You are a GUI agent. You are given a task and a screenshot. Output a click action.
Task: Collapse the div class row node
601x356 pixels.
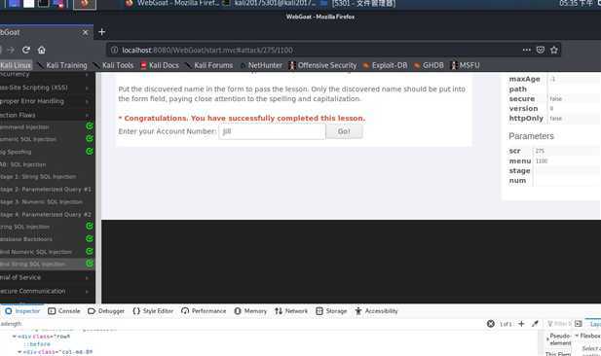point(15,337)
